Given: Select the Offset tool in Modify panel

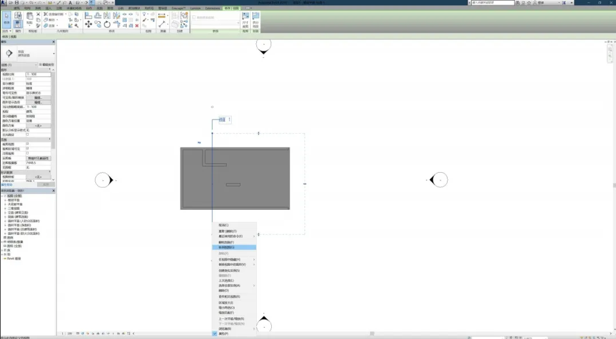Looking at the screenshot, I should coord(98,15).
